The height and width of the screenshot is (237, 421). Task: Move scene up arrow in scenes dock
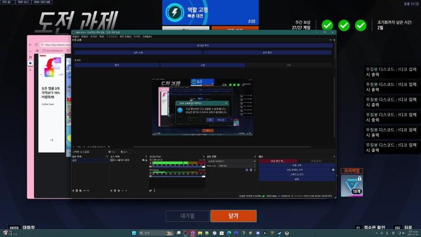[84, 191]
